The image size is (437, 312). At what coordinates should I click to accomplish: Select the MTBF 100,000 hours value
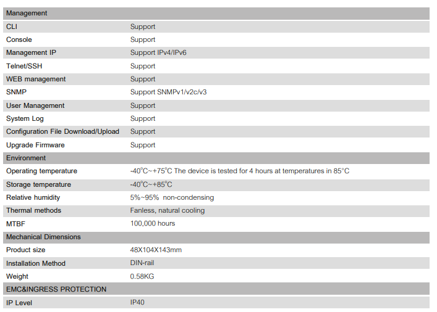pos(153,224)
